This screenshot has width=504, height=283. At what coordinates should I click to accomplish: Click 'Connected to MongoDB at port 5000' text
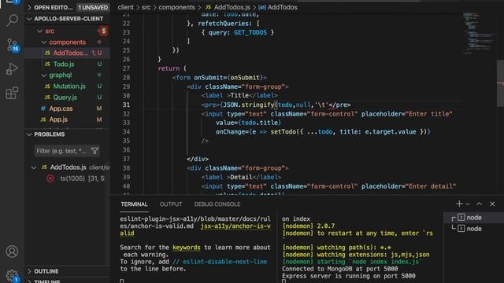[339, 269]
